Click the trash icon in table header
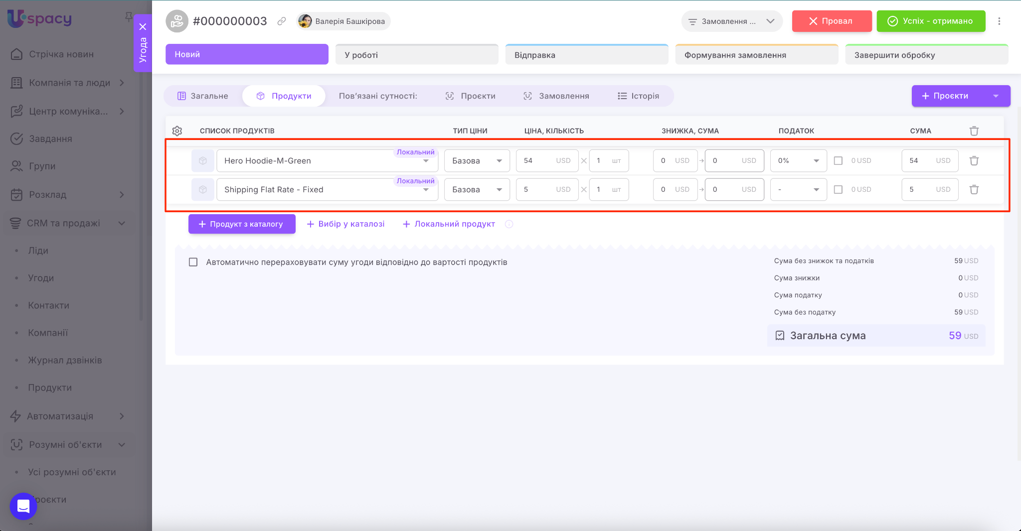This screenshot has width=1021, height=531. click(974, 131)
